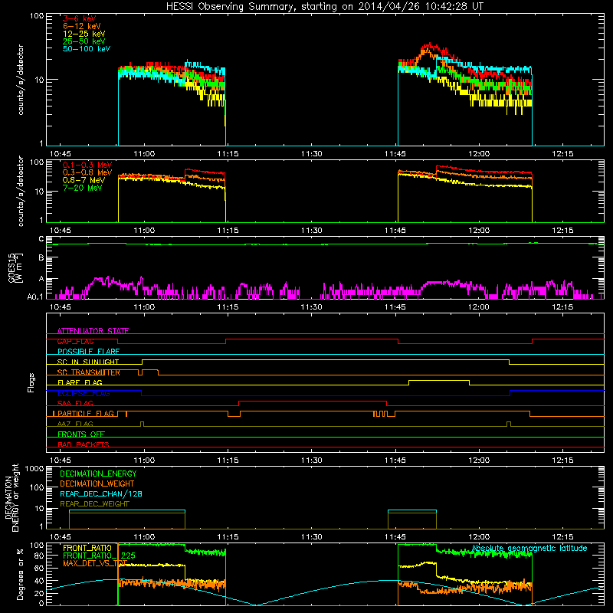Click the DECIMATION_WEIGHT legend label

coord(97,484)
